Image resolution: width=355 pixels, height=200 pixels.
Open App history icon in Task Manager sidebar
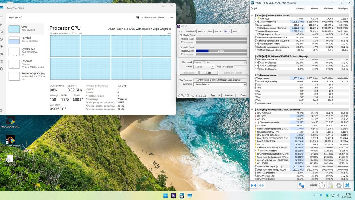pos(1,39)
